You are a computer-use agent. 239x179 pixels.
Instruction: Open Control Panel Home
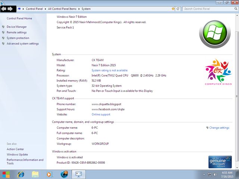click(x=19, y=18)
